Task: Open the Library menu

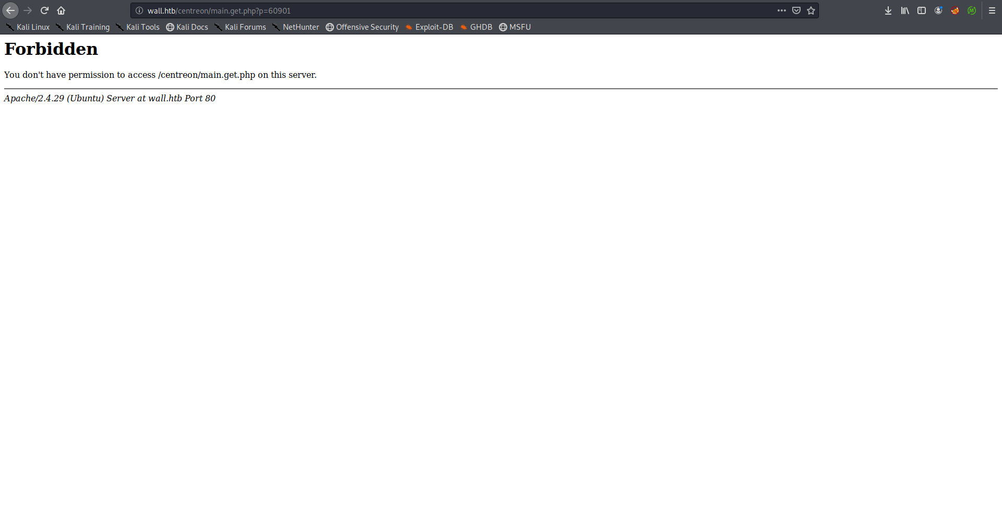Action: (905, 10)
